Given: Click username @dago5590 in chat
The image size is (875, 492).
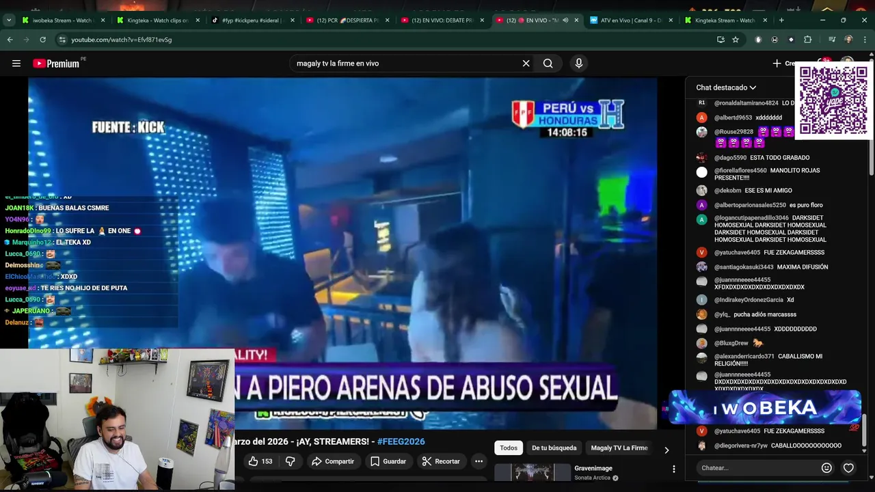Looking at the screenshot, I should click(730, 158).
